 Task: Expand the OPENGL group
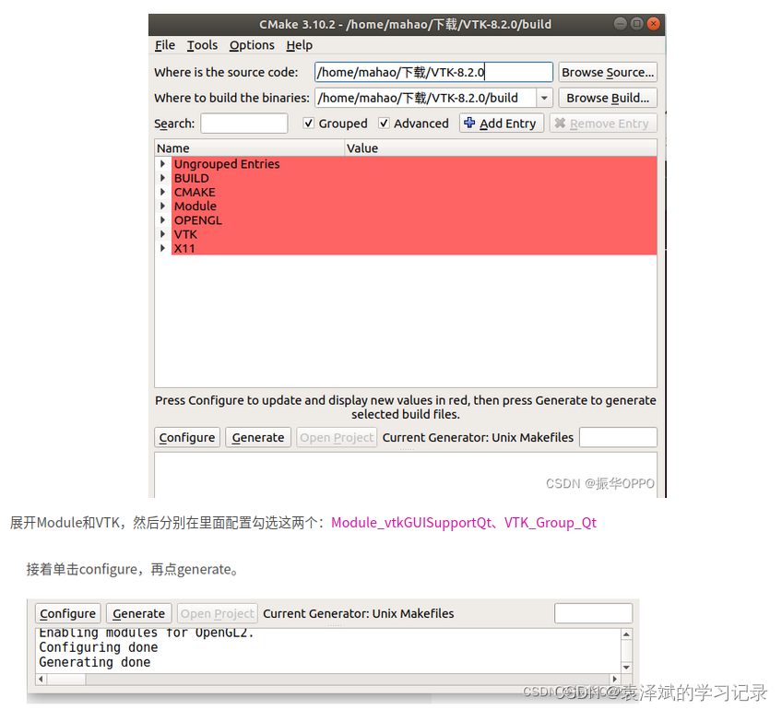164,220
